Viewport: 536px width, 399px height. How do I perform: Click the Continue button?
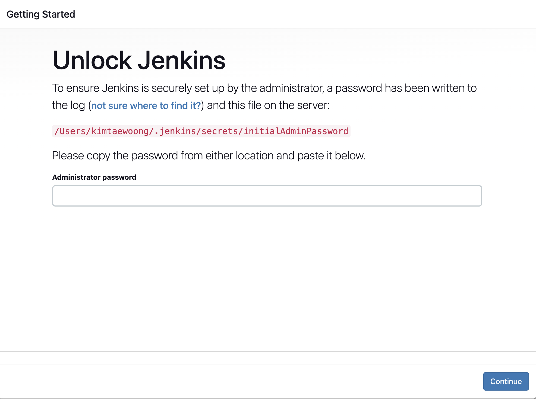click(506, 381)
